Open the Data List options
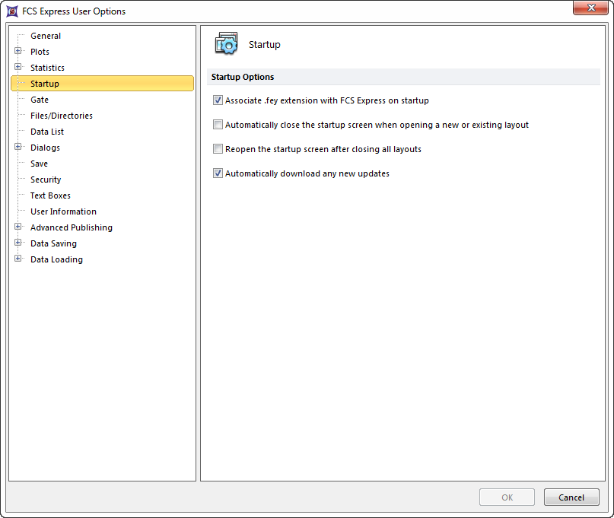Screen dimensions: 614x518 [x=47, y=132]
